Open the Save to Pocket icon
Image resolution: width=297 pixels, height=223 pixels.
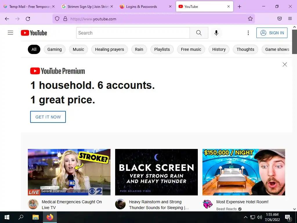[280, 19]
